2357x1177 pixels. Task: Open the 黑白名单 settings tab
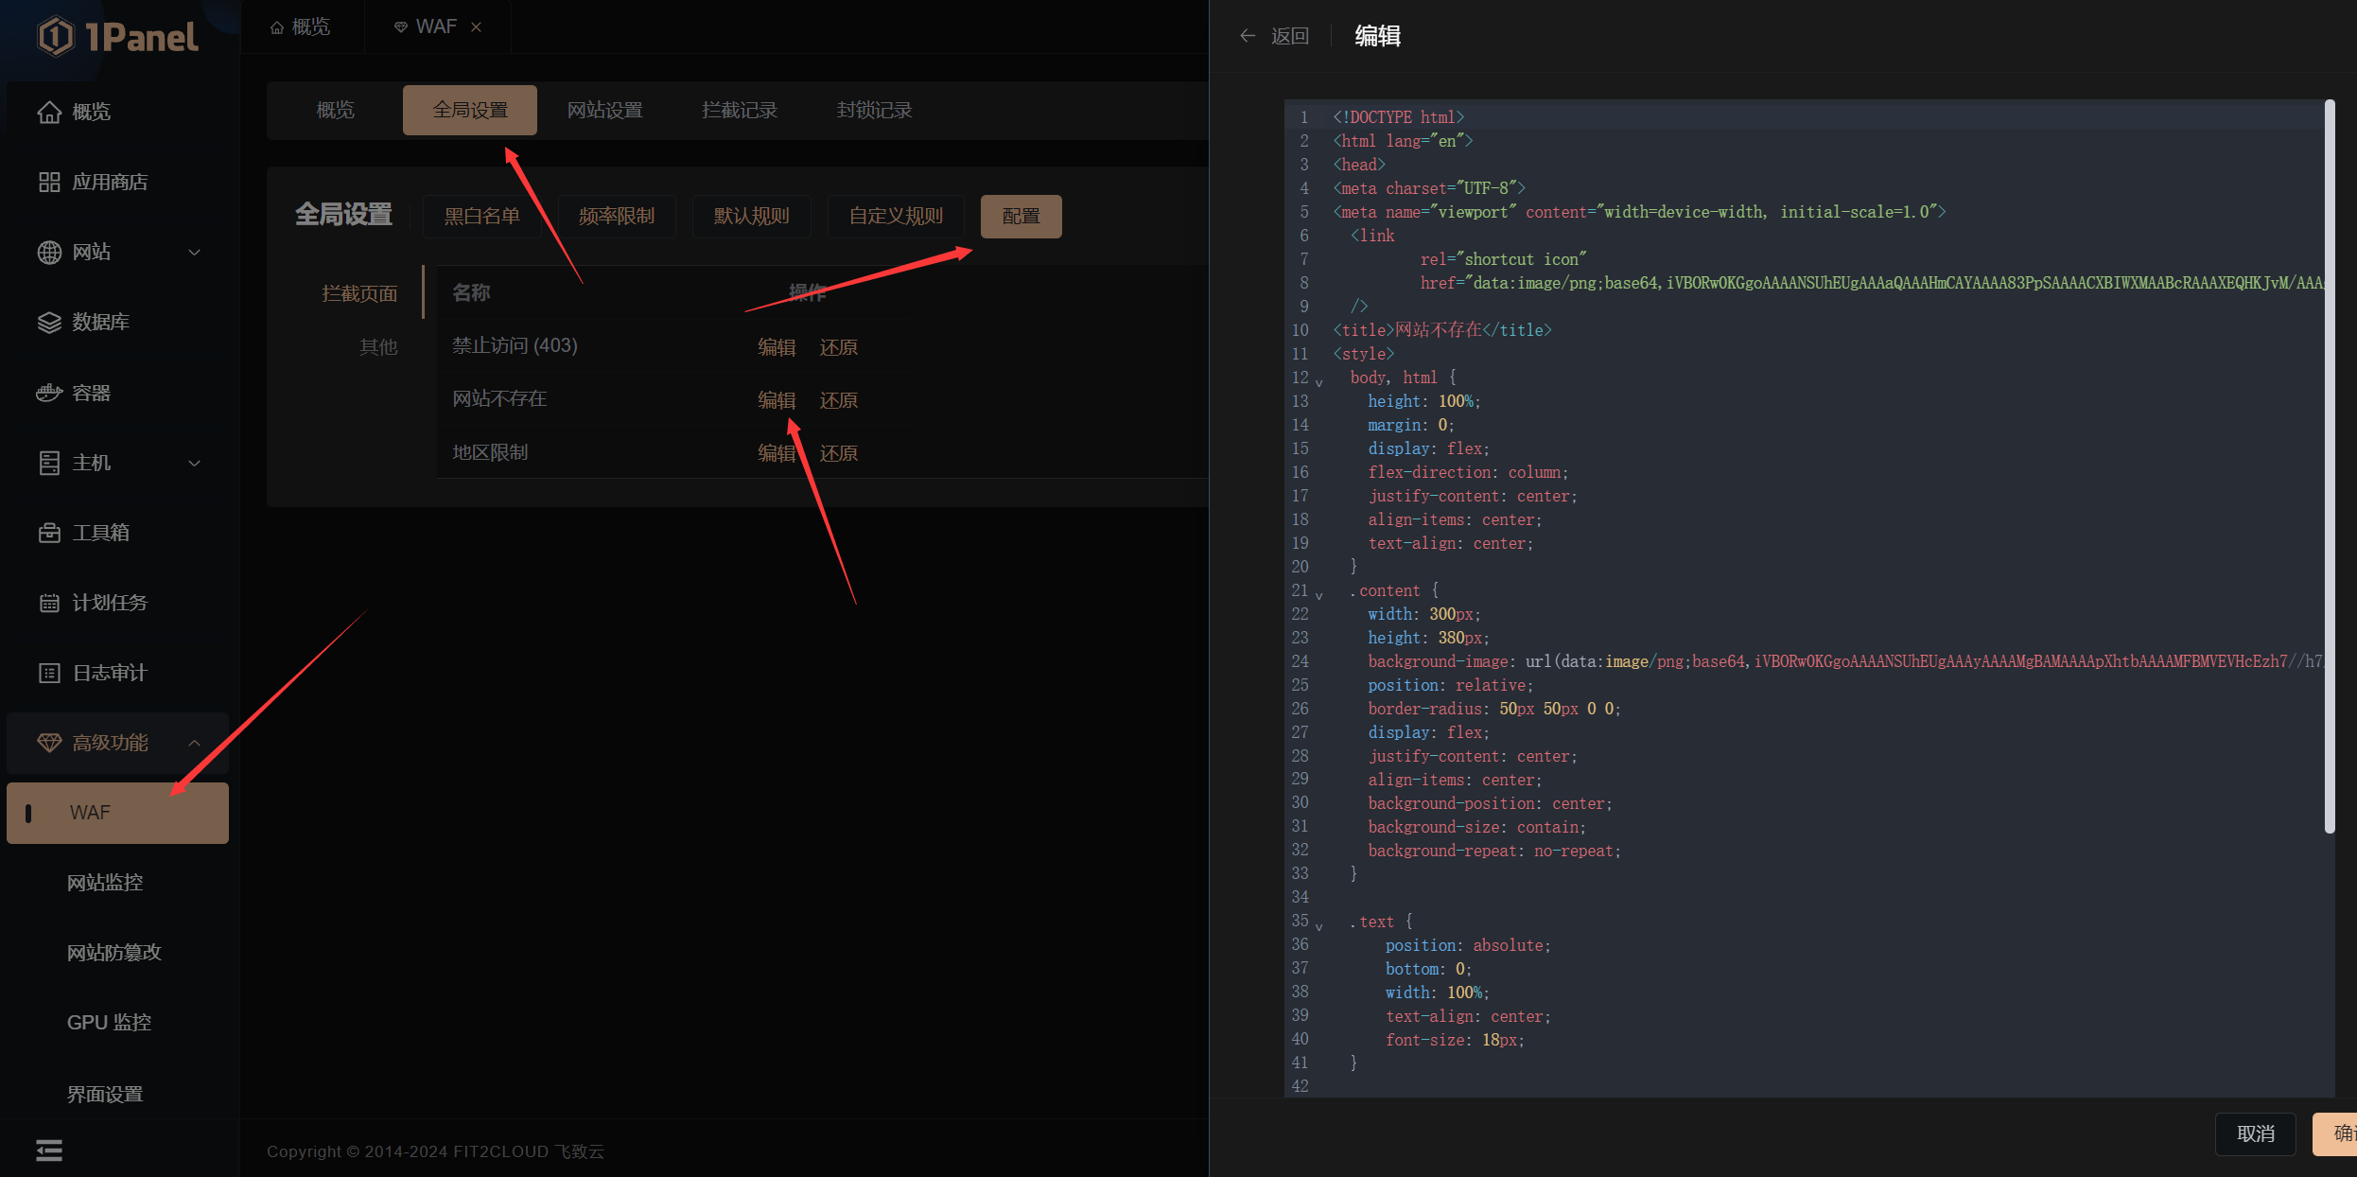[481, 216]
